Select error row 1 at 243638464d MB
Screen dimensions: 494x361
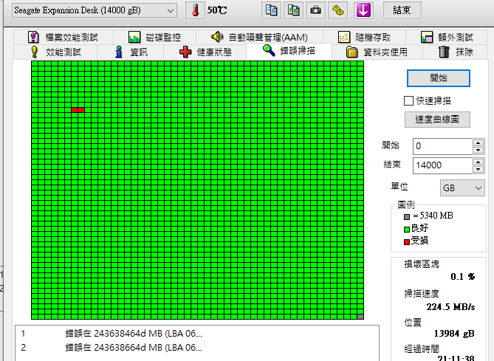point(197,333)
